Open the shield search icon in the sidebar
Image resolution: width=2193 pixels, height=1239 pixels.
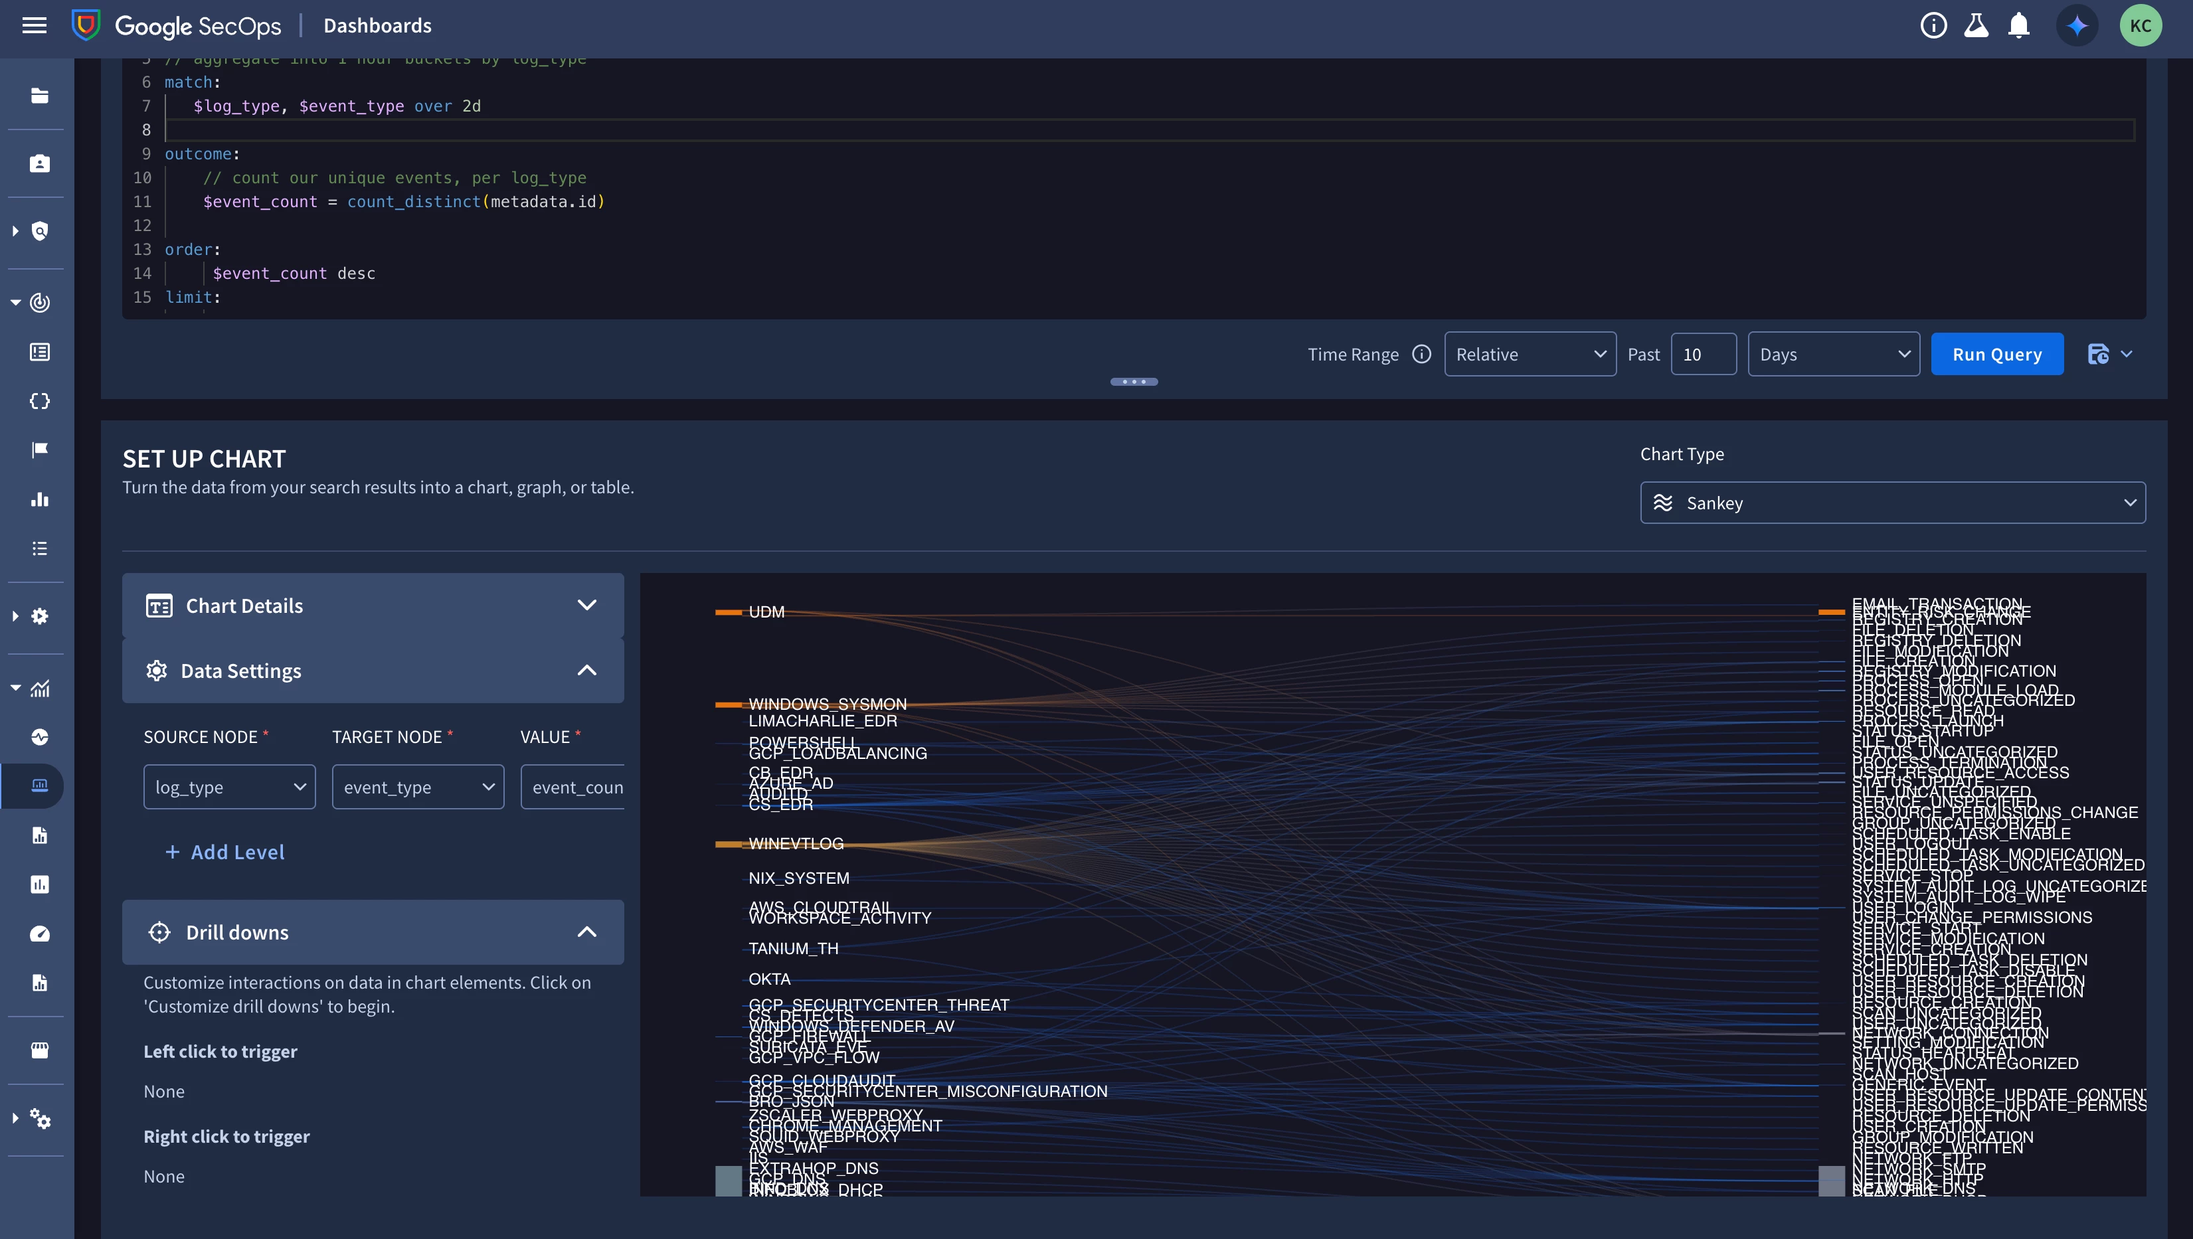[40, 232]
